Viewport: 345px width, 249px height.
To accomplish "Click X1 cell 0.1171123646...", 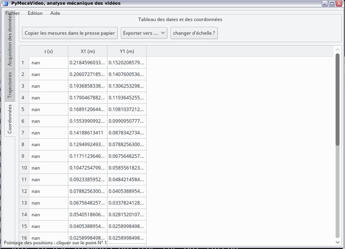I will pos(88,156).
